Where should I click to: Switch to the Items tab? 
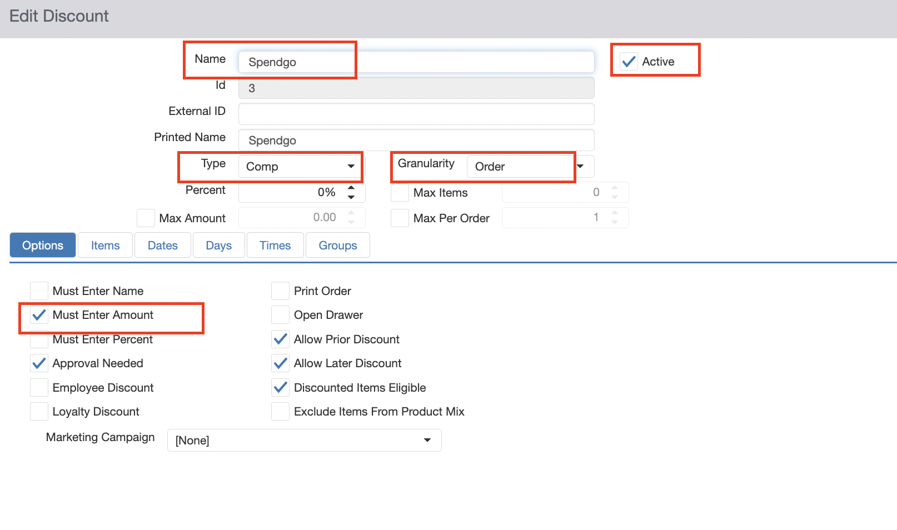click(105, 246)
